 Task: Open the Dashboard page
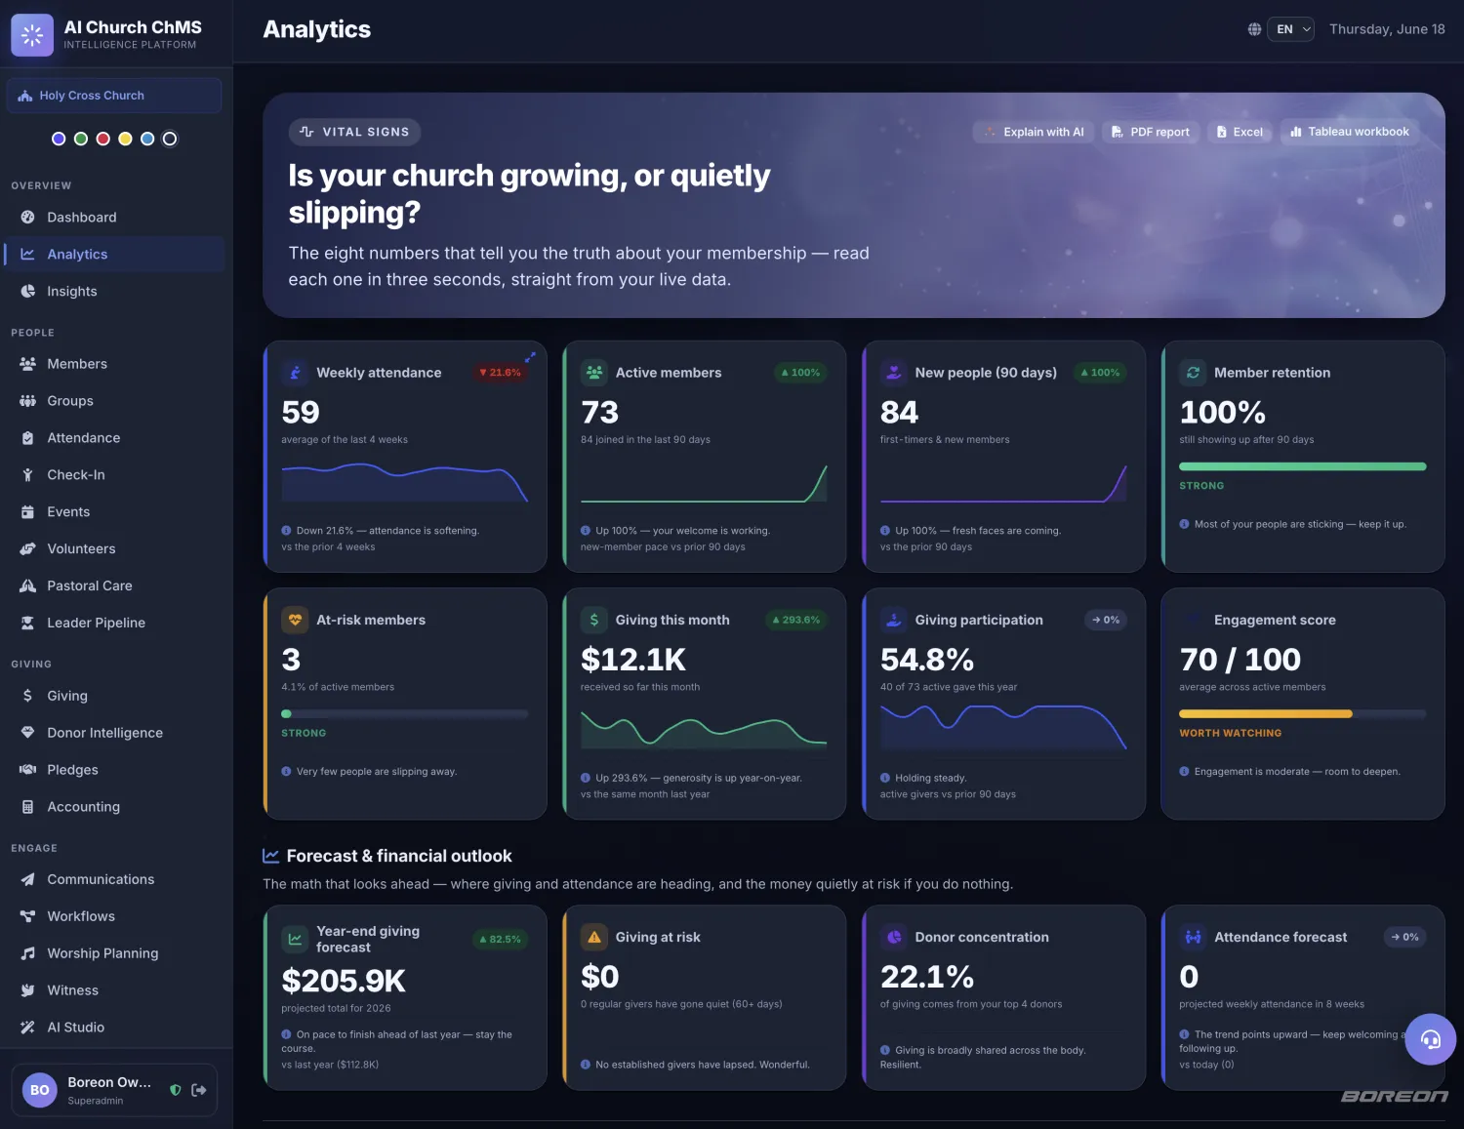click(x=114, y=218)
